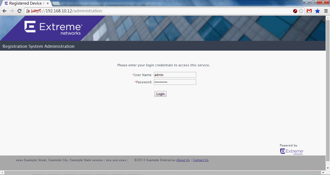330x175 pixels.
Task: Click the vertical scrollbar thumb
Action: [x=328, y=90]
